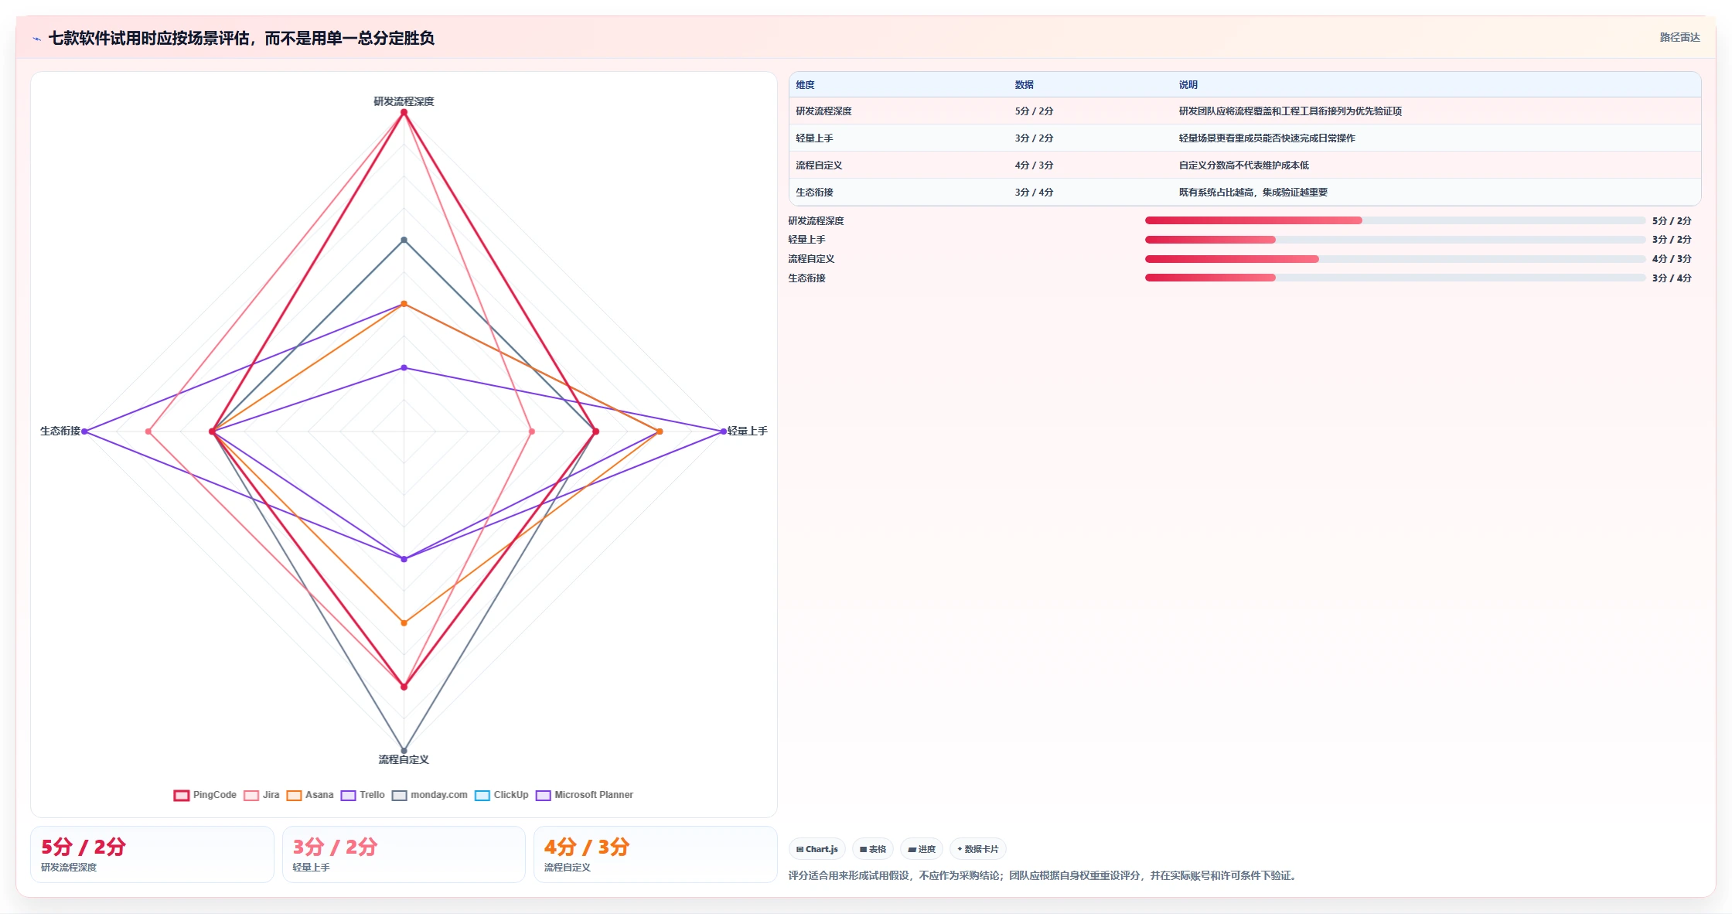
Task: Click the 说明 column header
Action: [x=1188, y=85]
